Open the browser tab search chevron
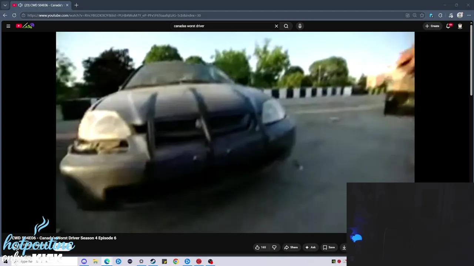 click(5, 5)
